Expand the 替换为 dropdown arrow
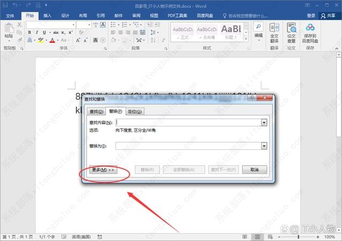Viewport: 342px width, 241px height. coord(264,146)
